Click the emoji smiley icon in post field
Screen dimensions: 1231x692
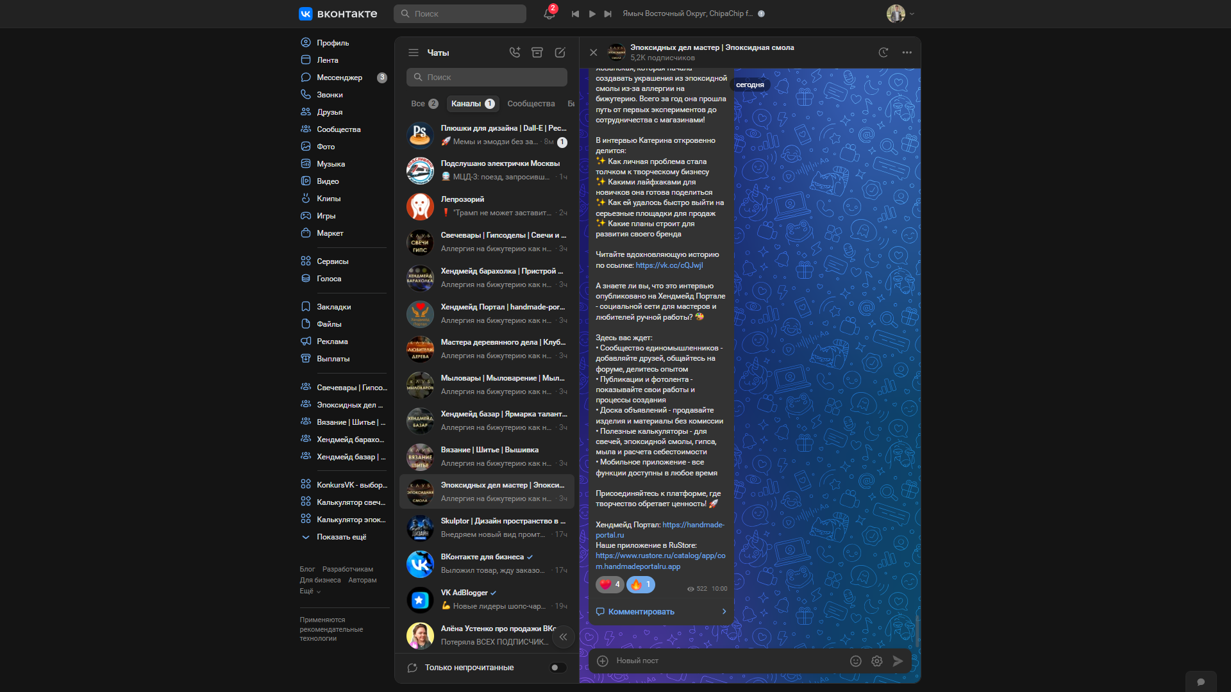[855, 661]
